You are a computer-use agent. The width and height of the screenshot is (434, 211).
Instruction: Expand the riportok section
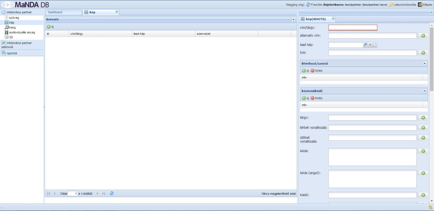coord(22,53)
